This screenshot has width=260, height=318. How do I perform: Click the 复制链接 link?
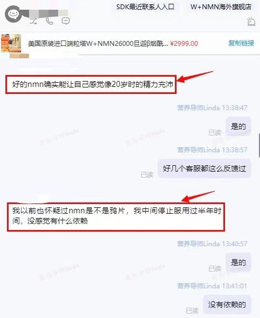241,43
